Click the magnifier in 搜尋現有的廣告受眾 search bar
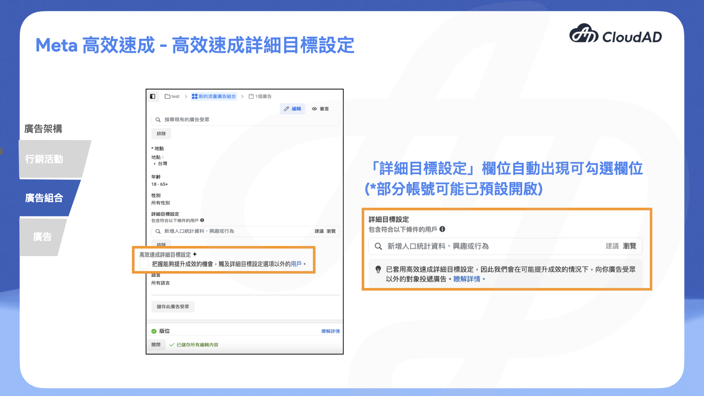Image resolution: width=704 pixels, height=396 pixels. 158,119
